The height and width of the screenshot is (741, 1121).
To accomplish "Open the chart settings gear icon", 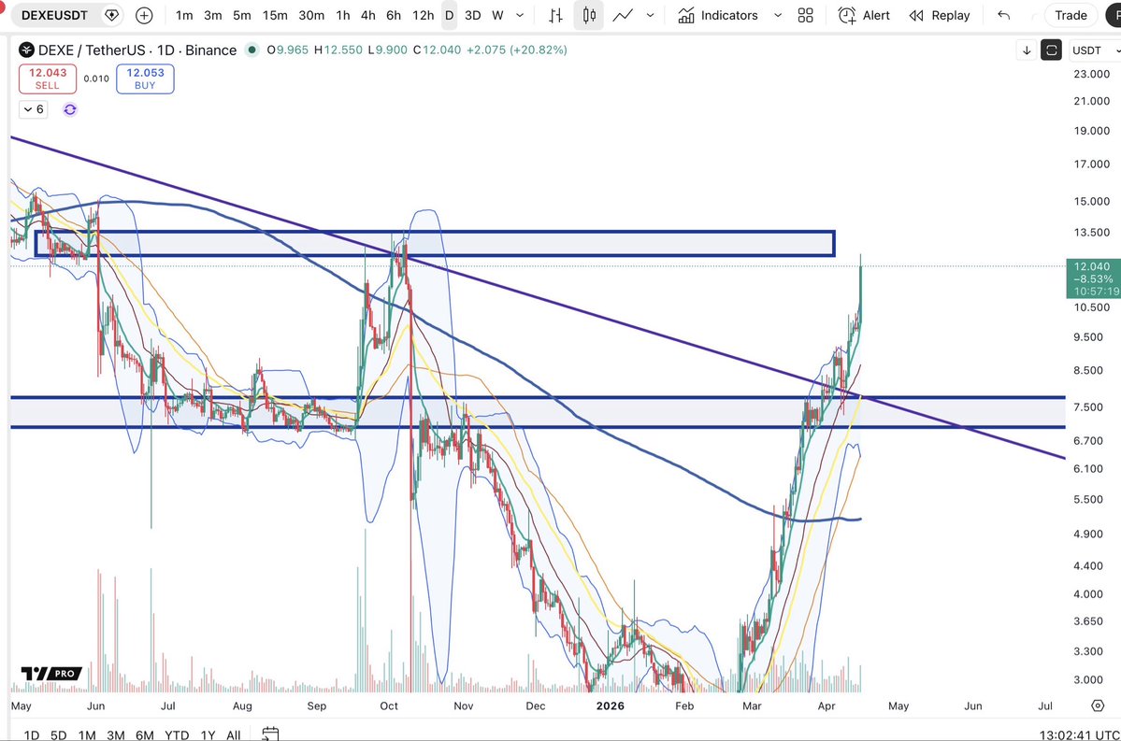I will [x=1099, y=706].
